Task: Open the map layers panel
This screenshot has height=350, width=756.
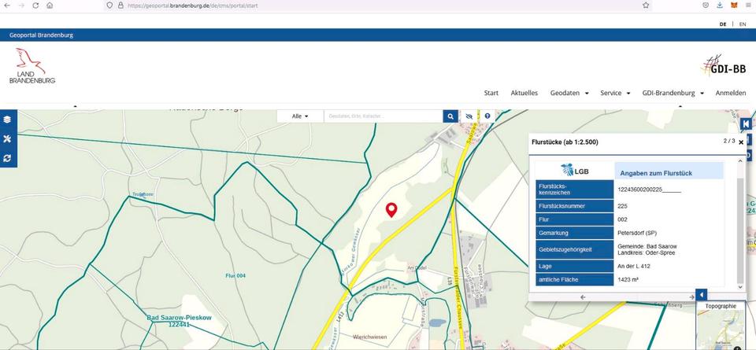Action: pos(7,120)
